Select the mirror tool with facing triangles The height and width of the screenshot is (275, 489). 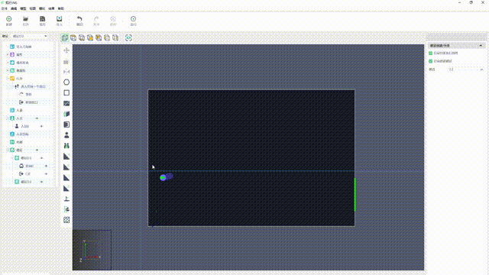66,72
